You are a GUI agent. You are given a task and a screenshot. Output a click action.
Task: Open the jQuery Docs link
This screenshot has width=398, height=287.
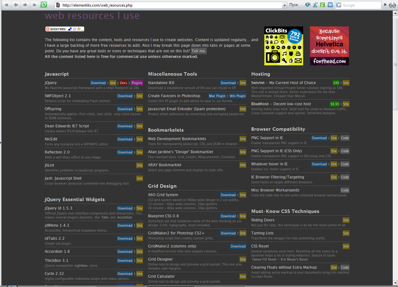click(123, 83)
